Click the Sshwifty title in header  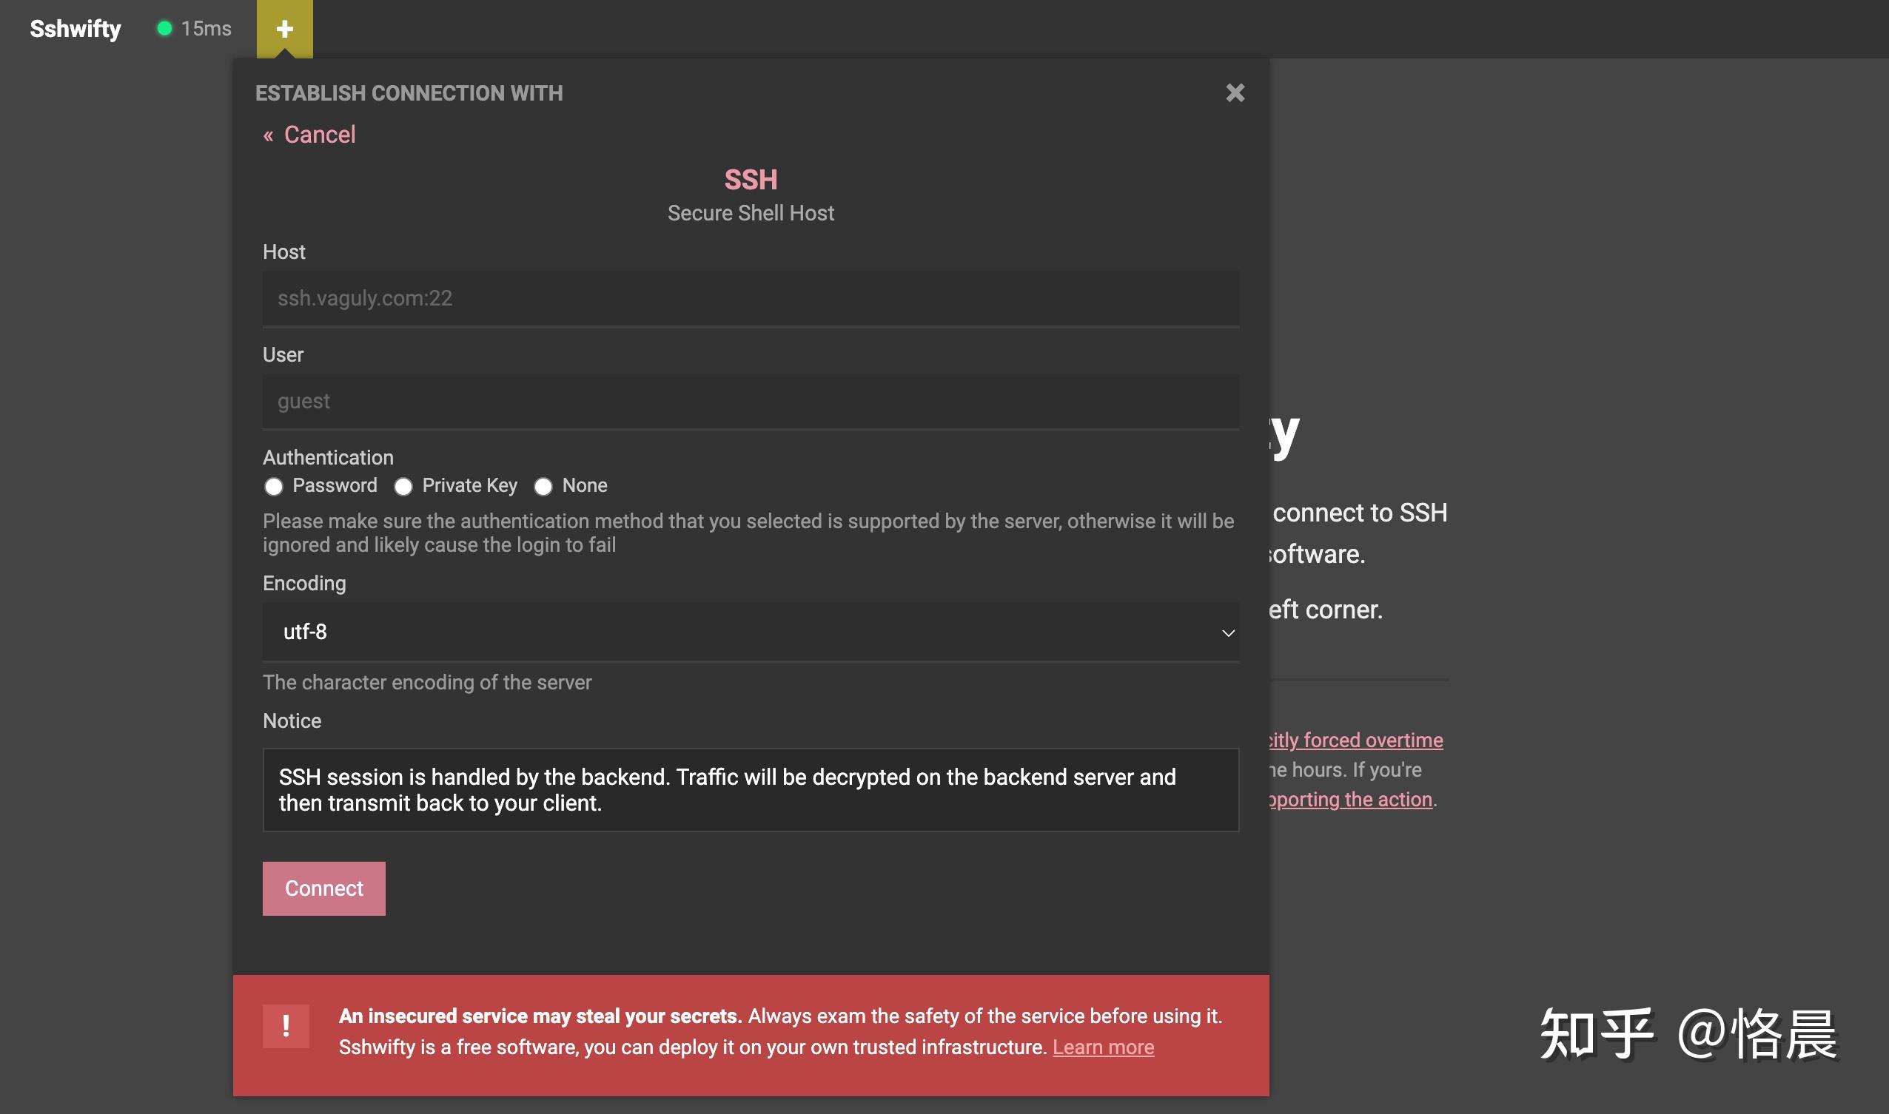click(x=75, y=29)
